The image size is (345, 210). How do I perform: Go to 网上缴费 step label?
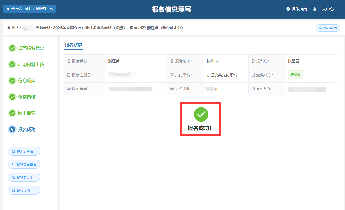click(x=27, y=113)
